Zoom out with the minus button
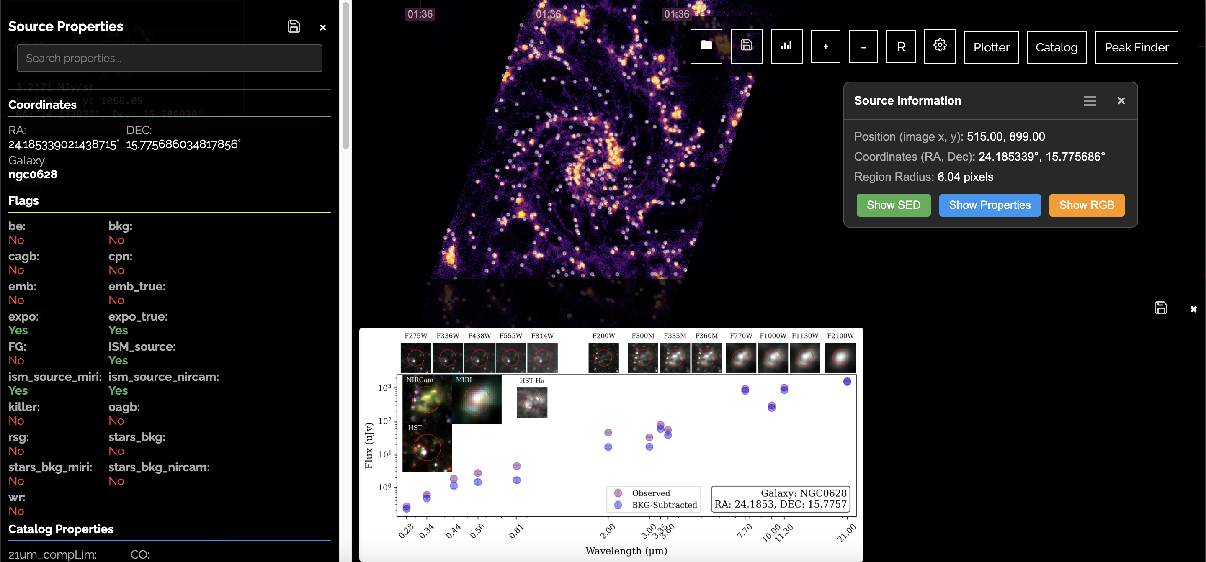Screen dimensions: 1206x562 tap(863, 46)
